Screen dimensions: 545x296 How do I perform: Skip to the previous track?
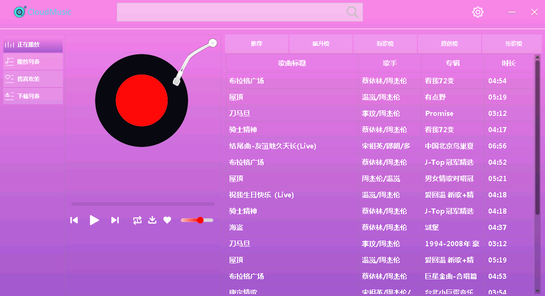pos(74,220)
